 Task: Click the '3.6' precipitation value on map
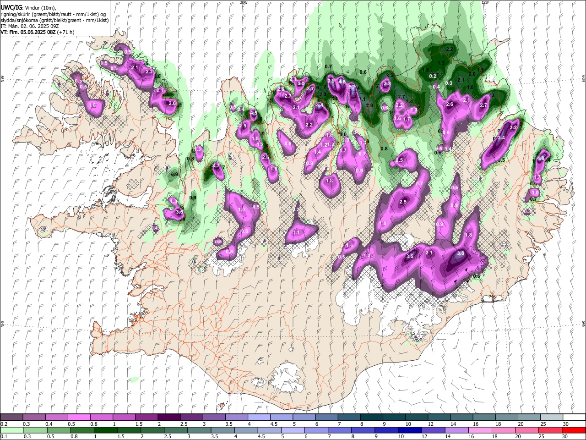[179, 212]
